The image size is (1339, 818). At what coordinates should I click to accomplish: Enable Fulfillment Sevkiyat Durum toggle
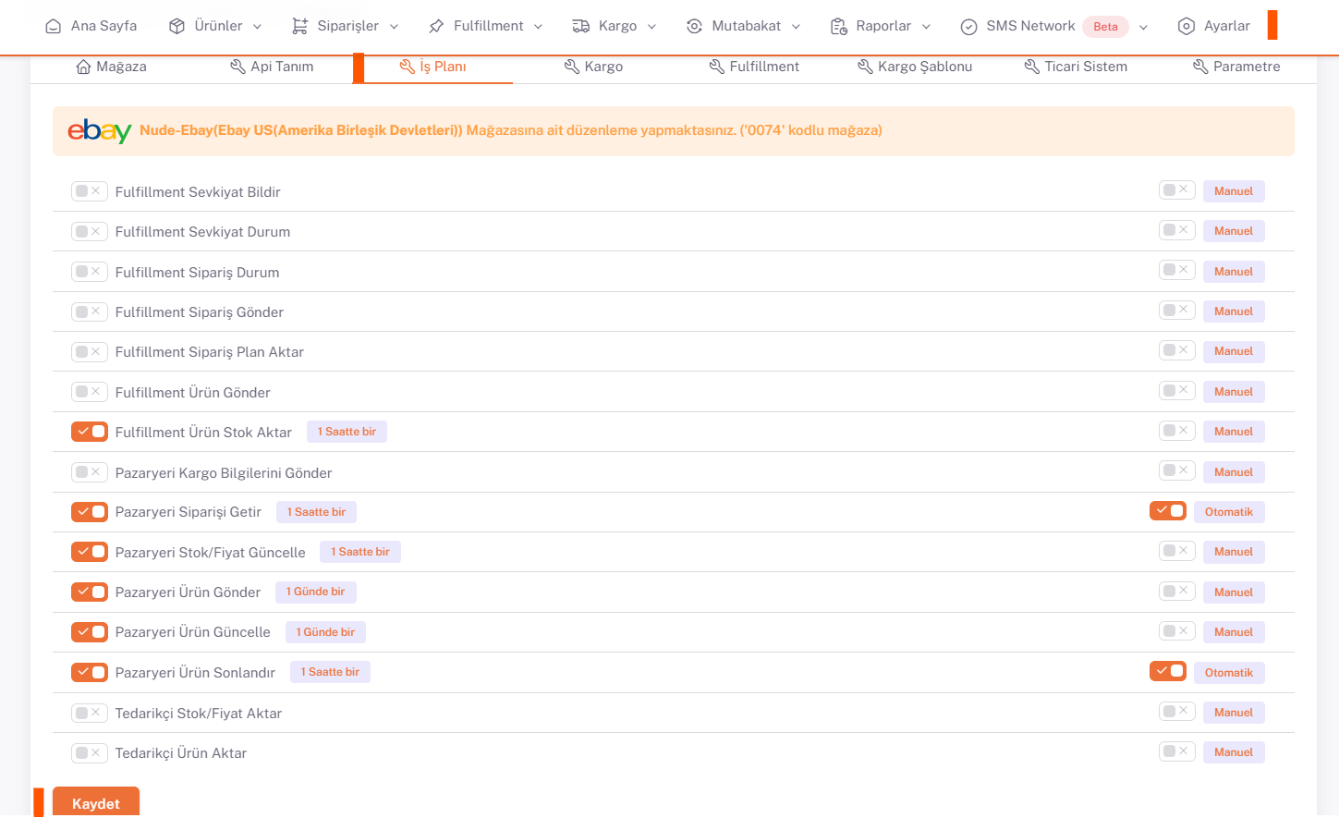coord(90,231)
